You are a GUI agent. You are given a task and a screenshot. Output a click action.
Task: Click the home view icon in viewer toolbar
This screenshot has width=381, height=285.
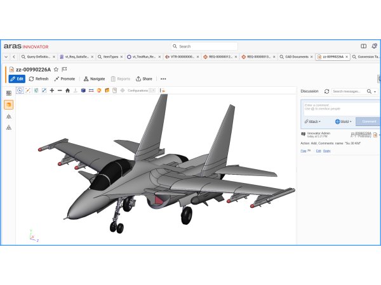67,91
